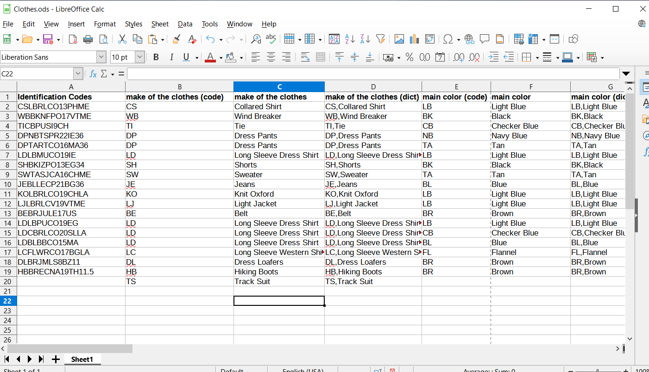Select column C header

(279, 87)
